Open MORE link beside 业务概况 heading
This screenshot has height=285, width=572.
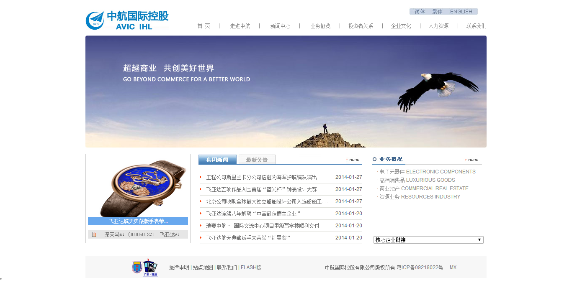(x=472, y=160)
